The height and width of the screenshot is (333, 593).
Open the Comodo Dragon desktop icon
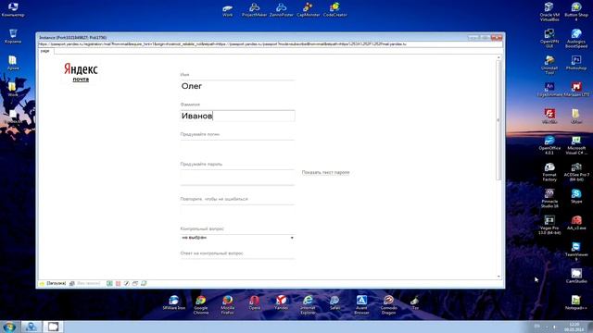[388, 304]
